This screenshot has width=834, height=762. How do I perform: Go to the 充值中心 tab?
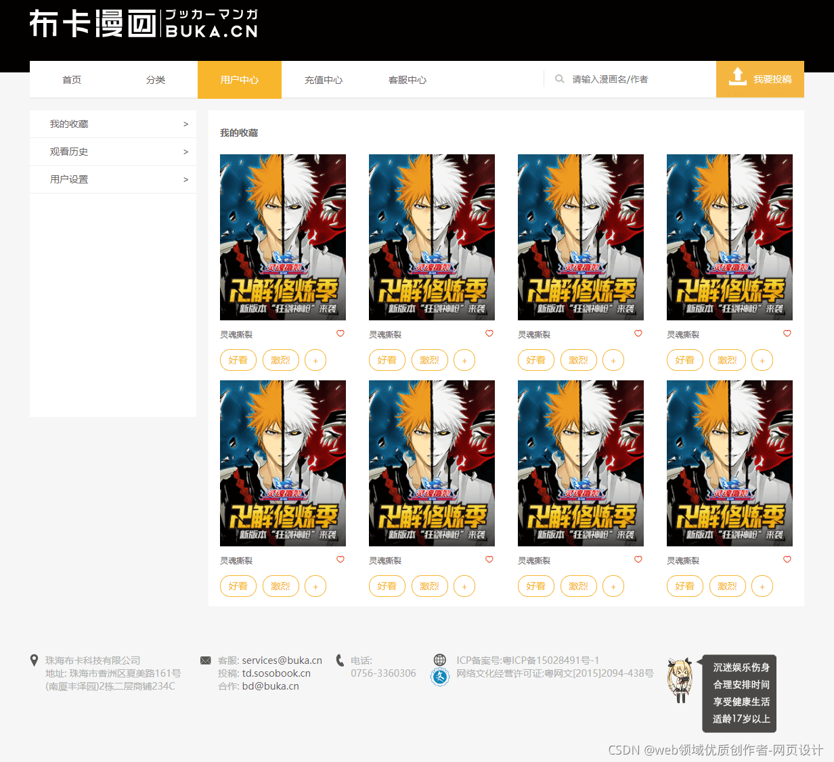tap(324, 80)
